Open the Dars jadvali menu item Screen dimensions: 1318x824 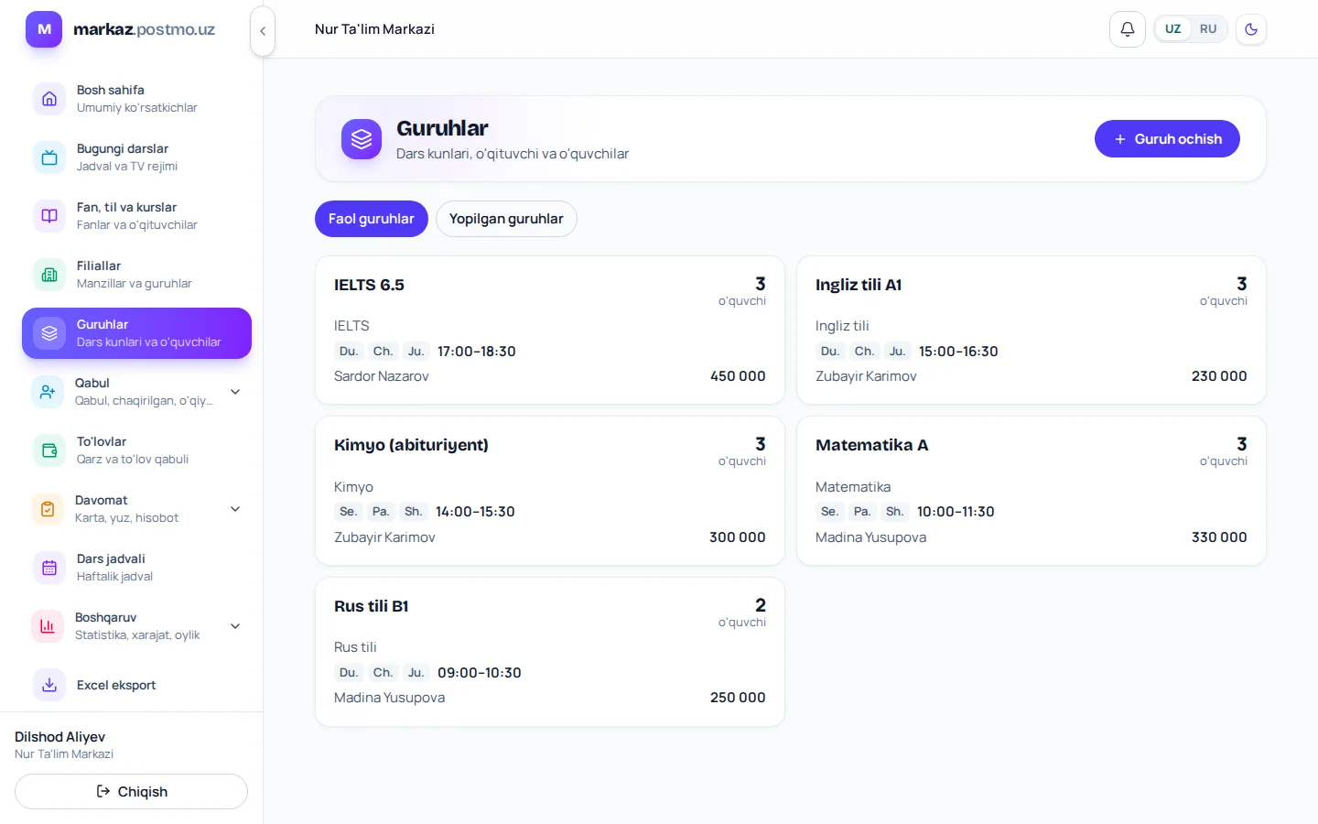[136, 568]
